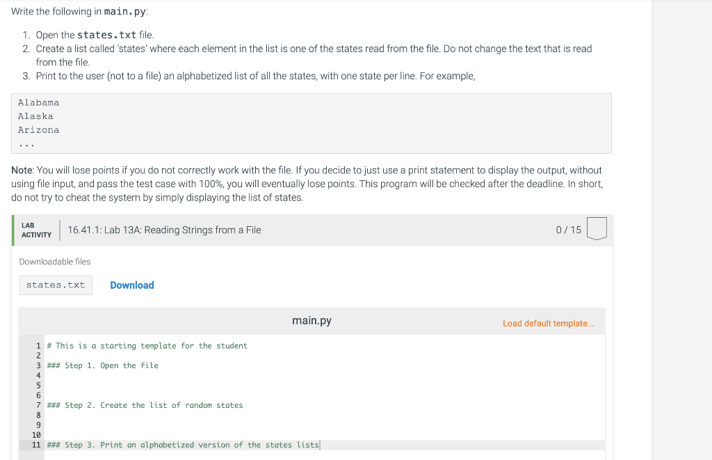Select the Step 2 random states comment

click(145, 405)
